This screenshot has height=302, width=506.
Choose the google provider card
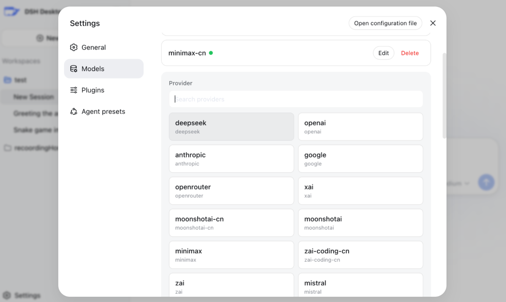click(360, 158)
